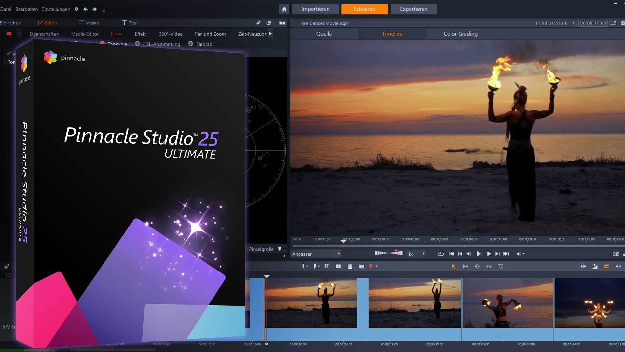The width and height of the screenshot is (625, 352).
Task: Click the undo arrow icon
Action: coord(86,9)
